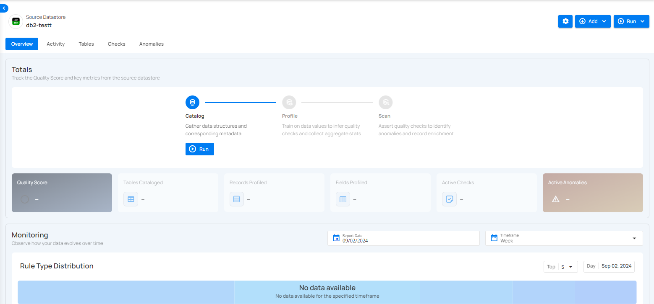Screen dimensions: 654x304
Task: Click the Timeframe calendar icon
Action: pos(494,238)
